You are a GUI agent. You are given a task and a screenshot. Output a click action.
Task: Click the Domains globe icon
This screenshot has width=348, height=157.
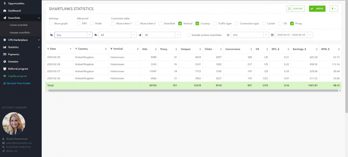(5, 62)
